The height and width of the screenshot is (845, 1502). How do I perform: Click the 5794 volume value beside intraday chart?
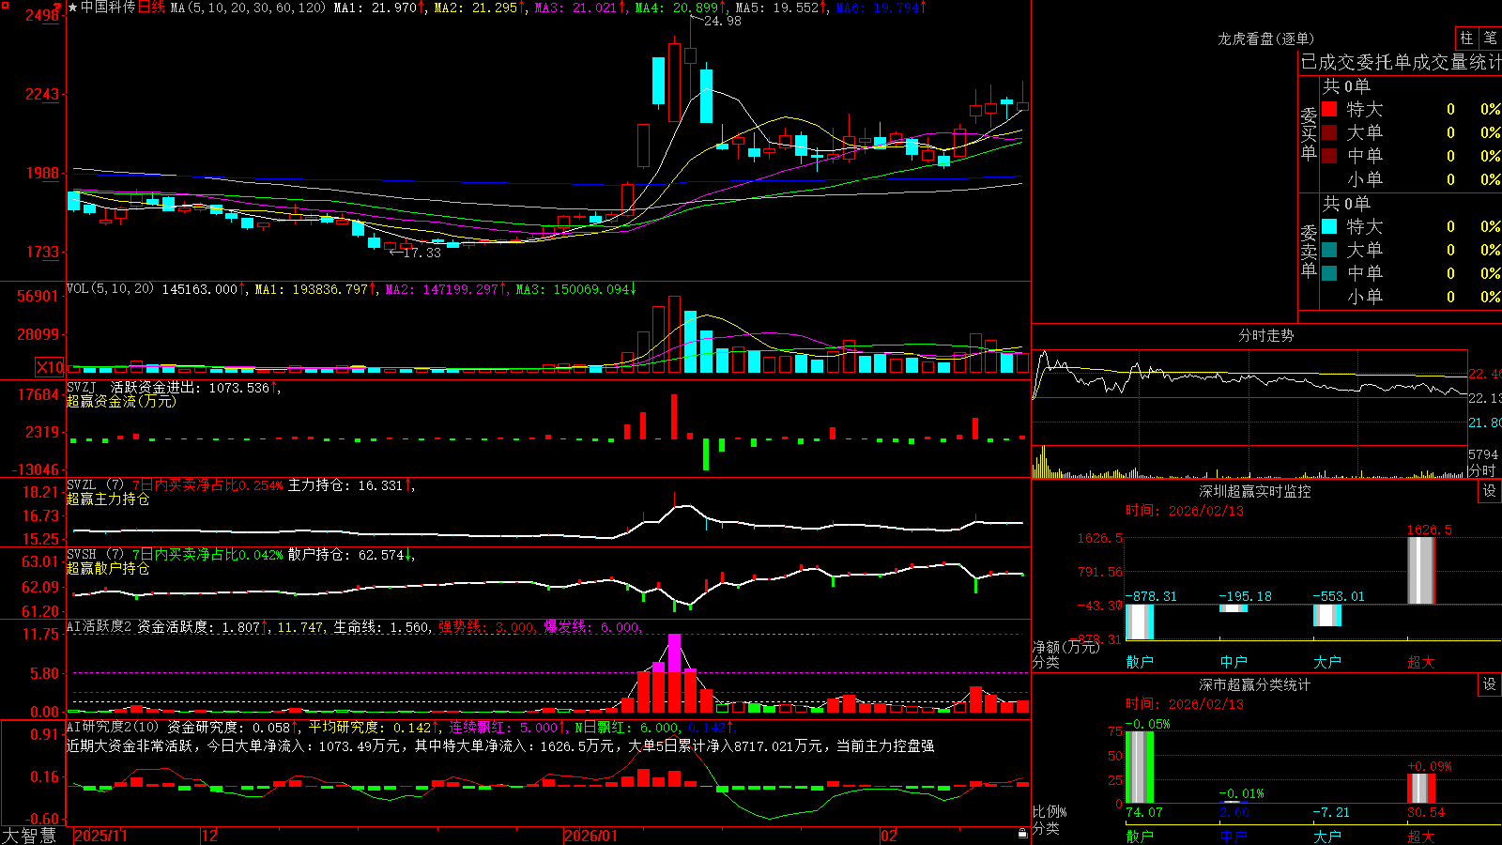[1483, 454]
